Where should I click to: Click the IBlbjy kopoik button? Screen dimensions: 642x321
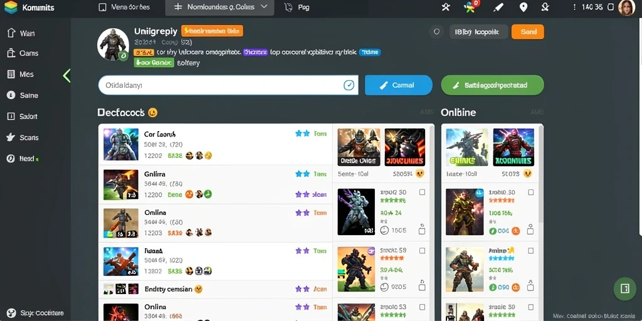tap(478, 31)
